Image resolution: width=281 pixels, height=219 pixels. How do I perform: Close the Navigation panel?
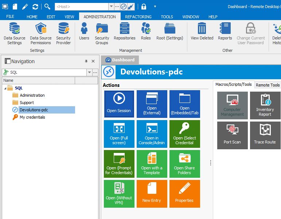click(93, 61)
